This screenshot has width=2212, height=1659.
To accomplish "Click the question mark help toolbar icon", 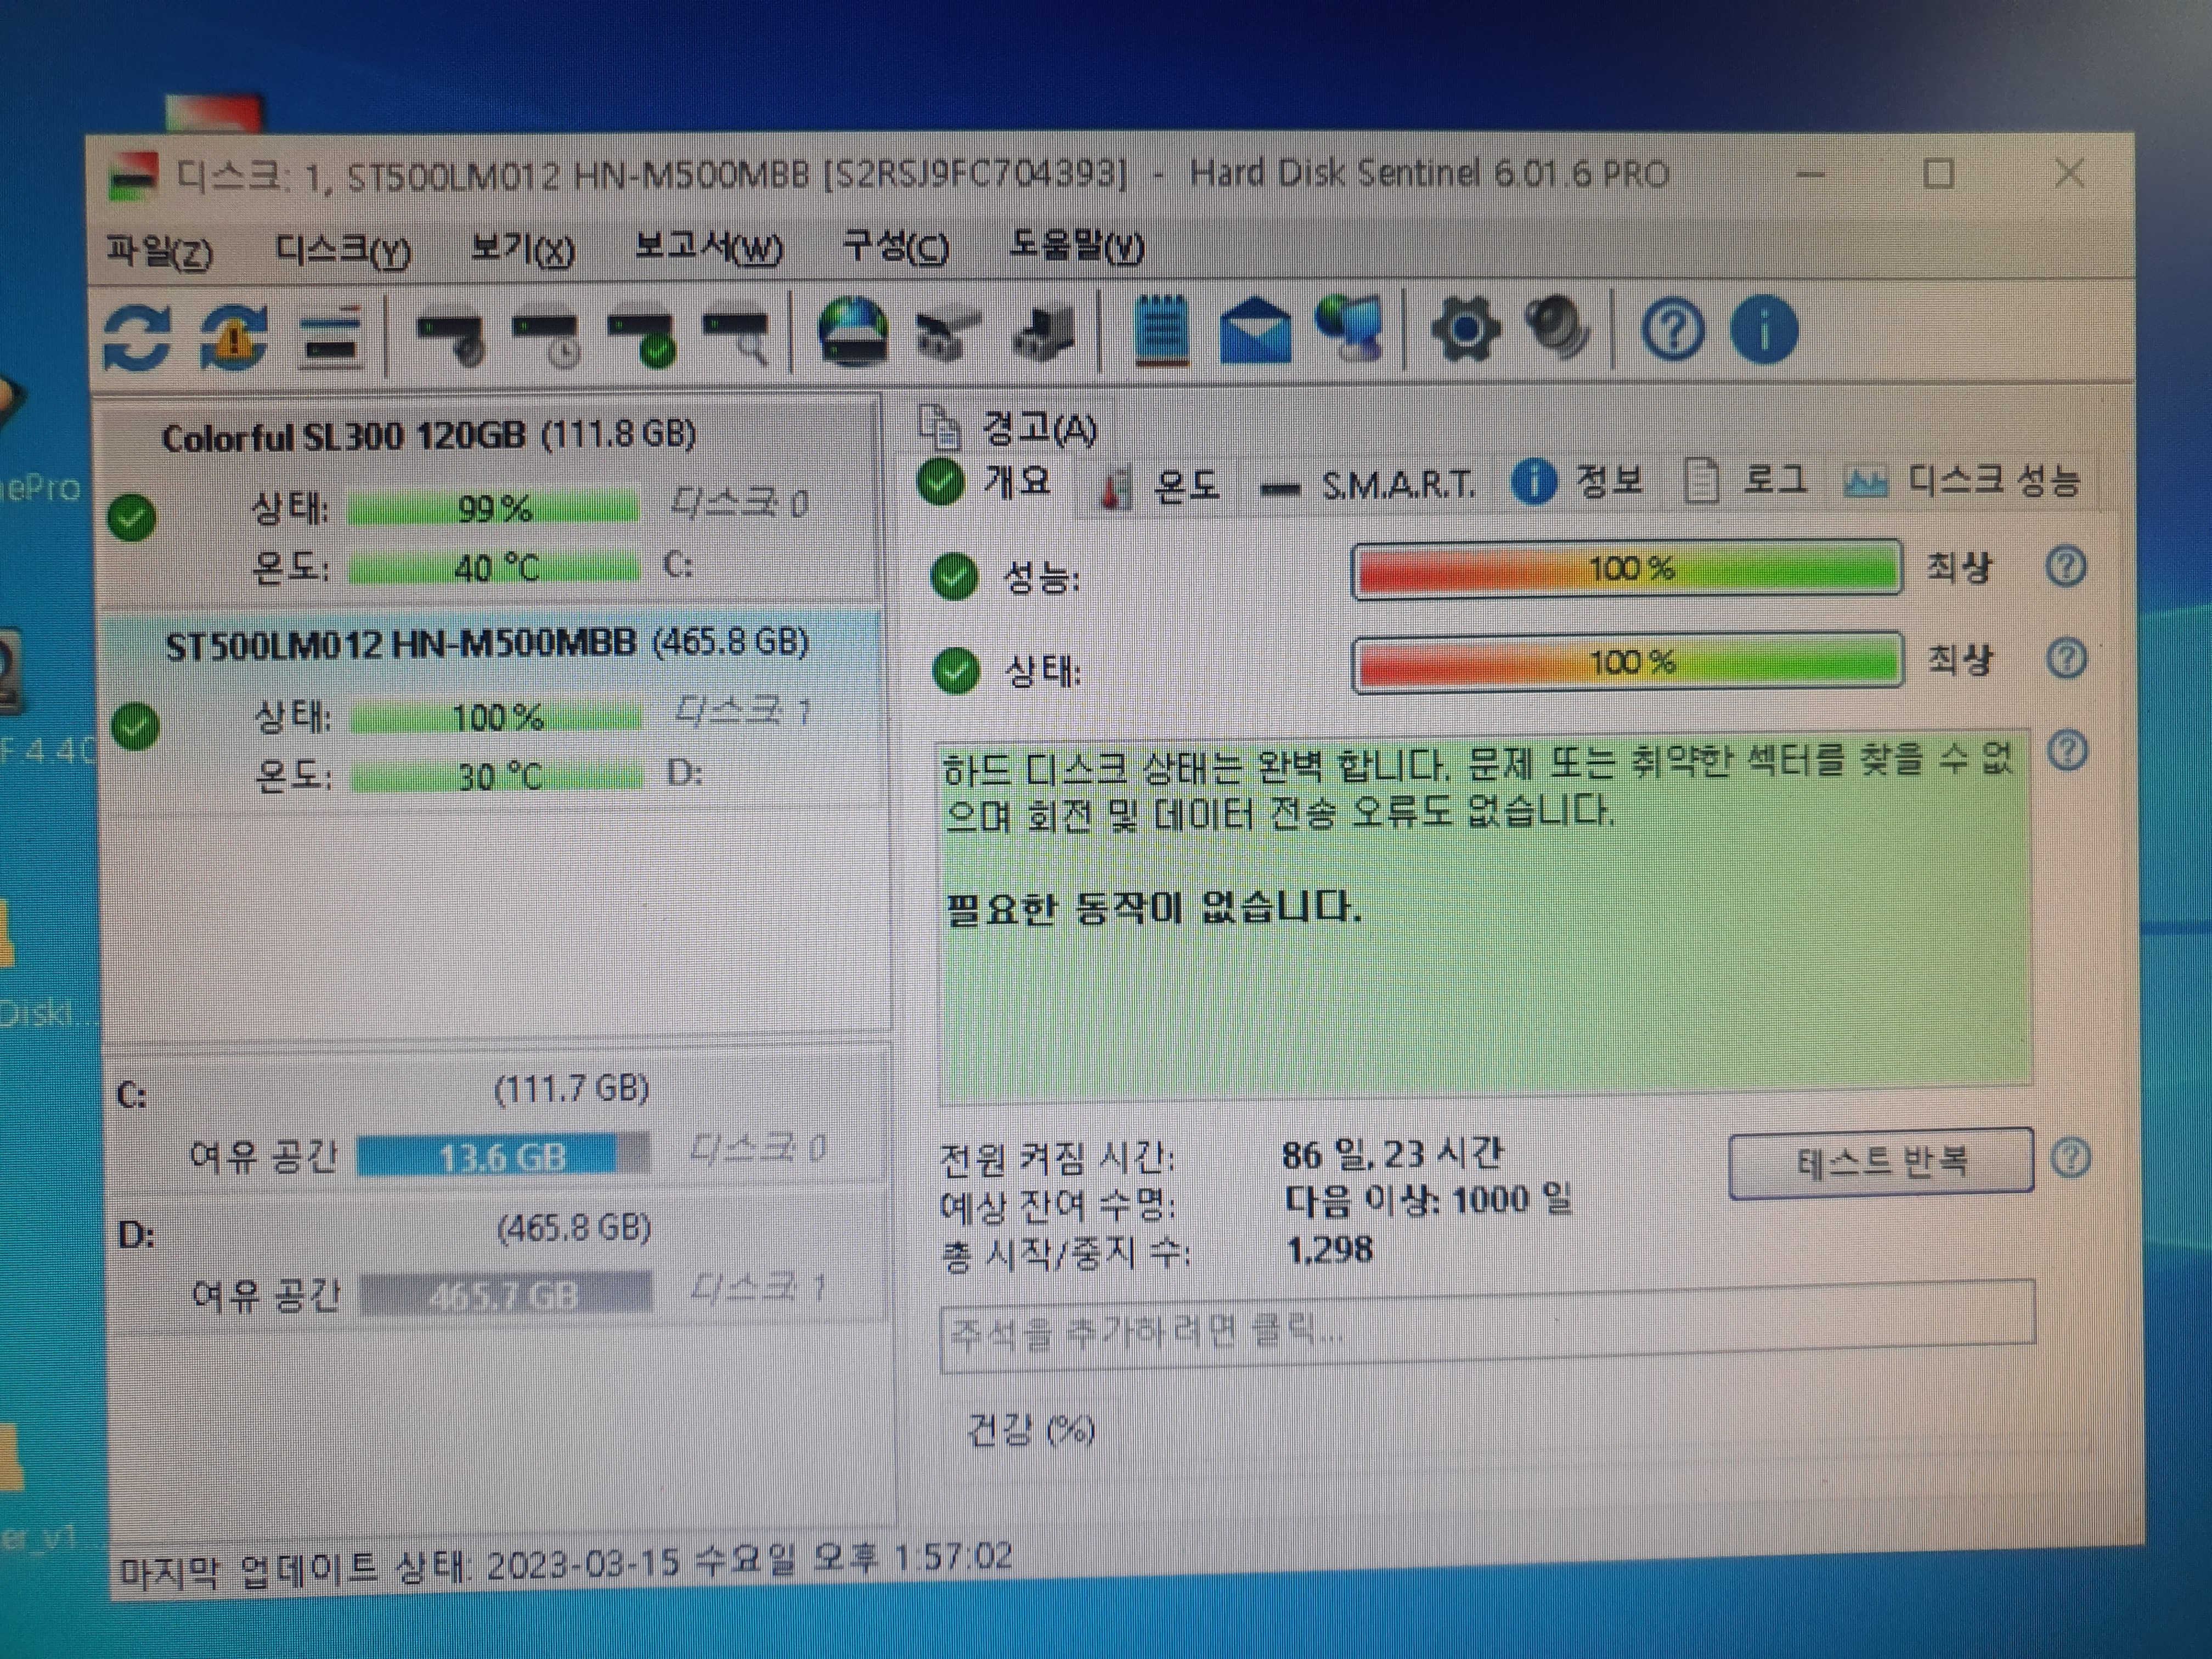I will (1673, 329).
